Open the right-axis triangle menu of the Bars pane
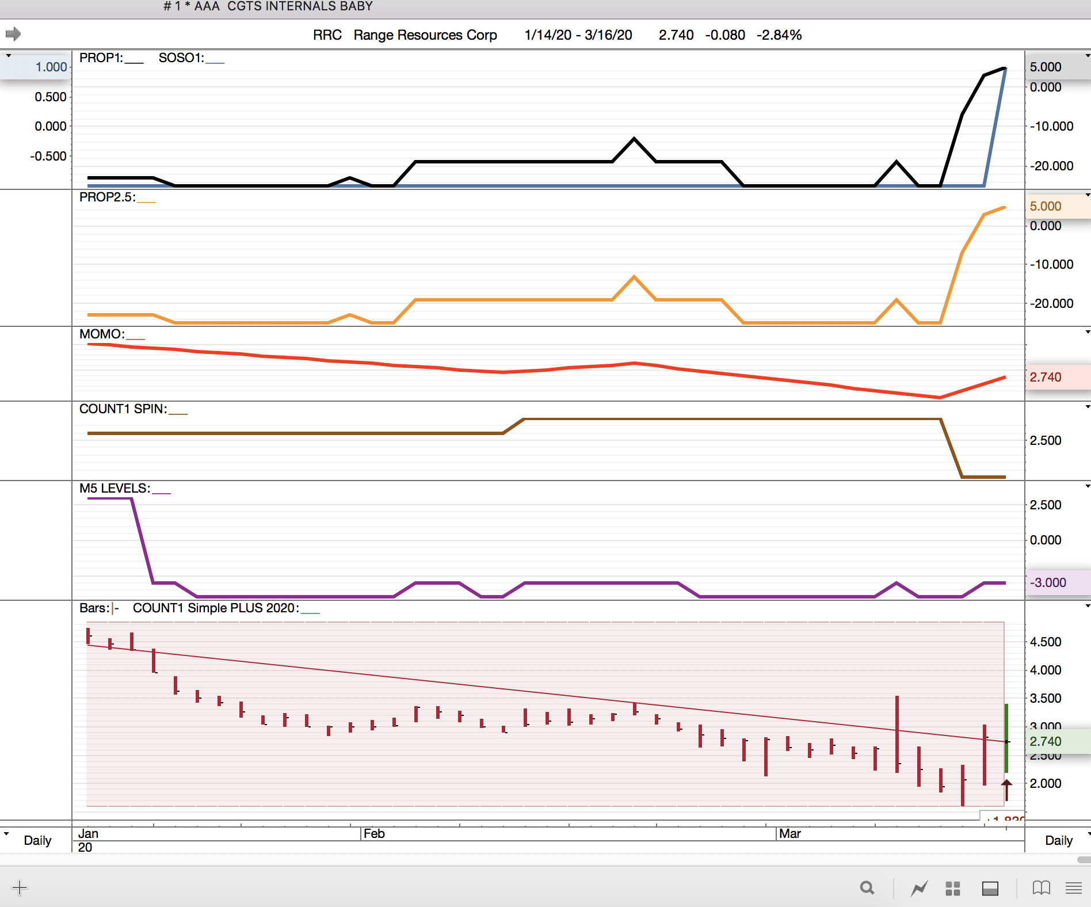Screen dimensions: 1091x907 click(1087, 606)
